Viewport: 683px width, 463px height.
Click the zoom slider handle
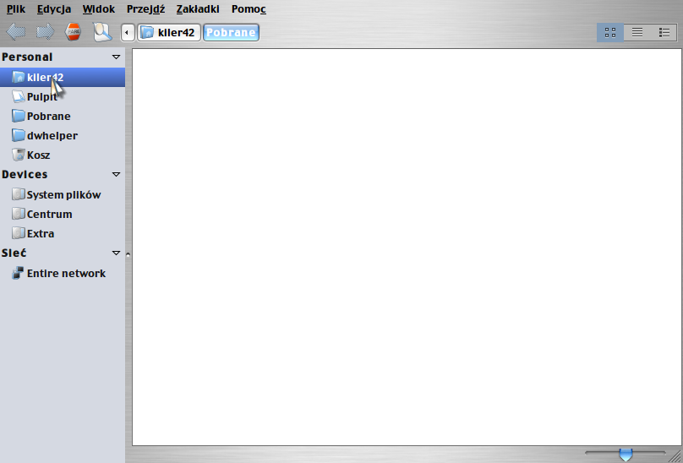(626, 455)
